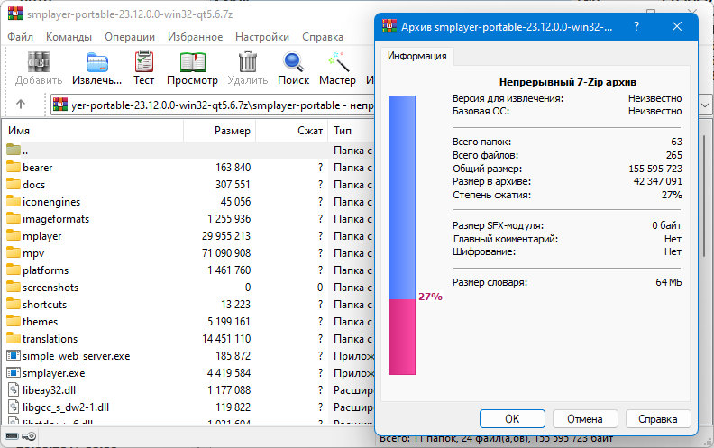Click the Добавить toolbar icon

[39, 61]
